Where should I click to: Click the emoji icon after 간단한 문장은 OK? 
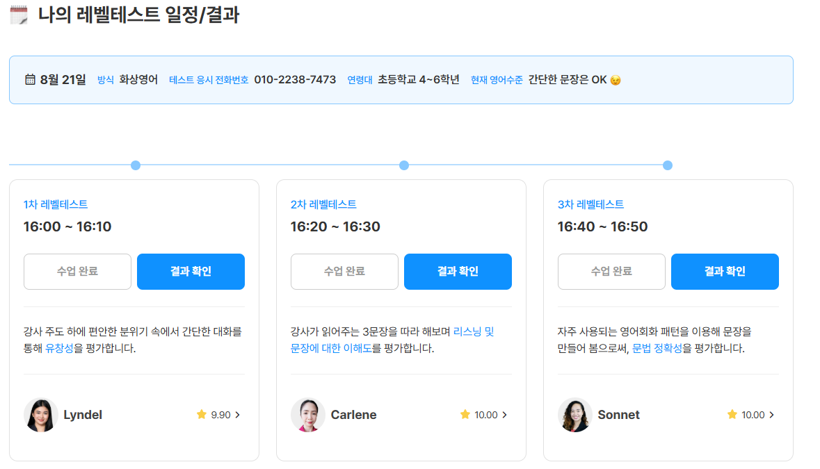pos(616,80)
